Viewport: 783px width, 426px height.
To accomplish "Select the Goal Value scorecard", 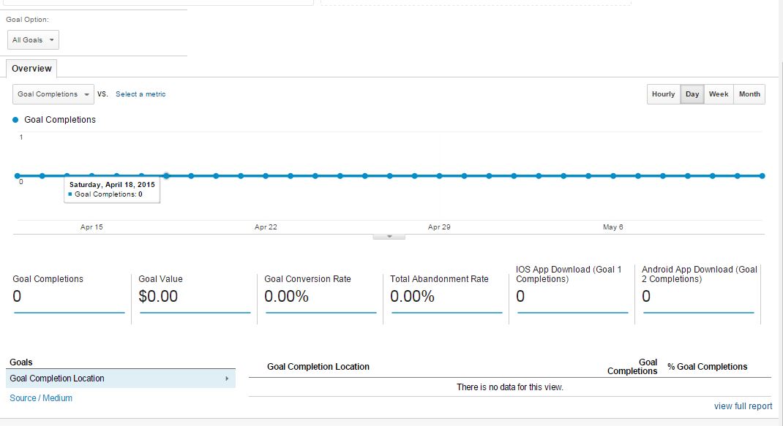I will (195, 291).
